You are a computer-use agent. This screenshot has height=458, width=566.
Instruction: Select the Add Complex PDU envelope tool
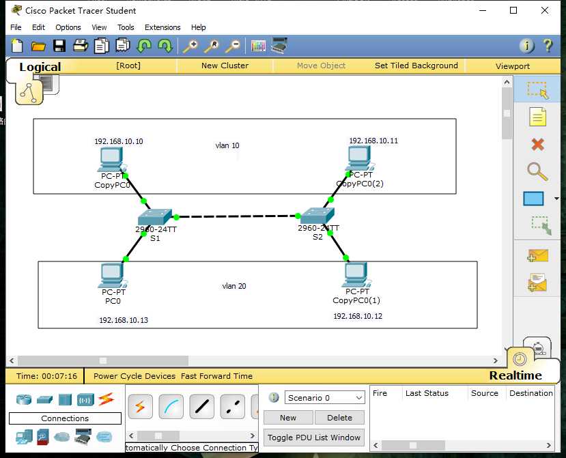(537, 283)
